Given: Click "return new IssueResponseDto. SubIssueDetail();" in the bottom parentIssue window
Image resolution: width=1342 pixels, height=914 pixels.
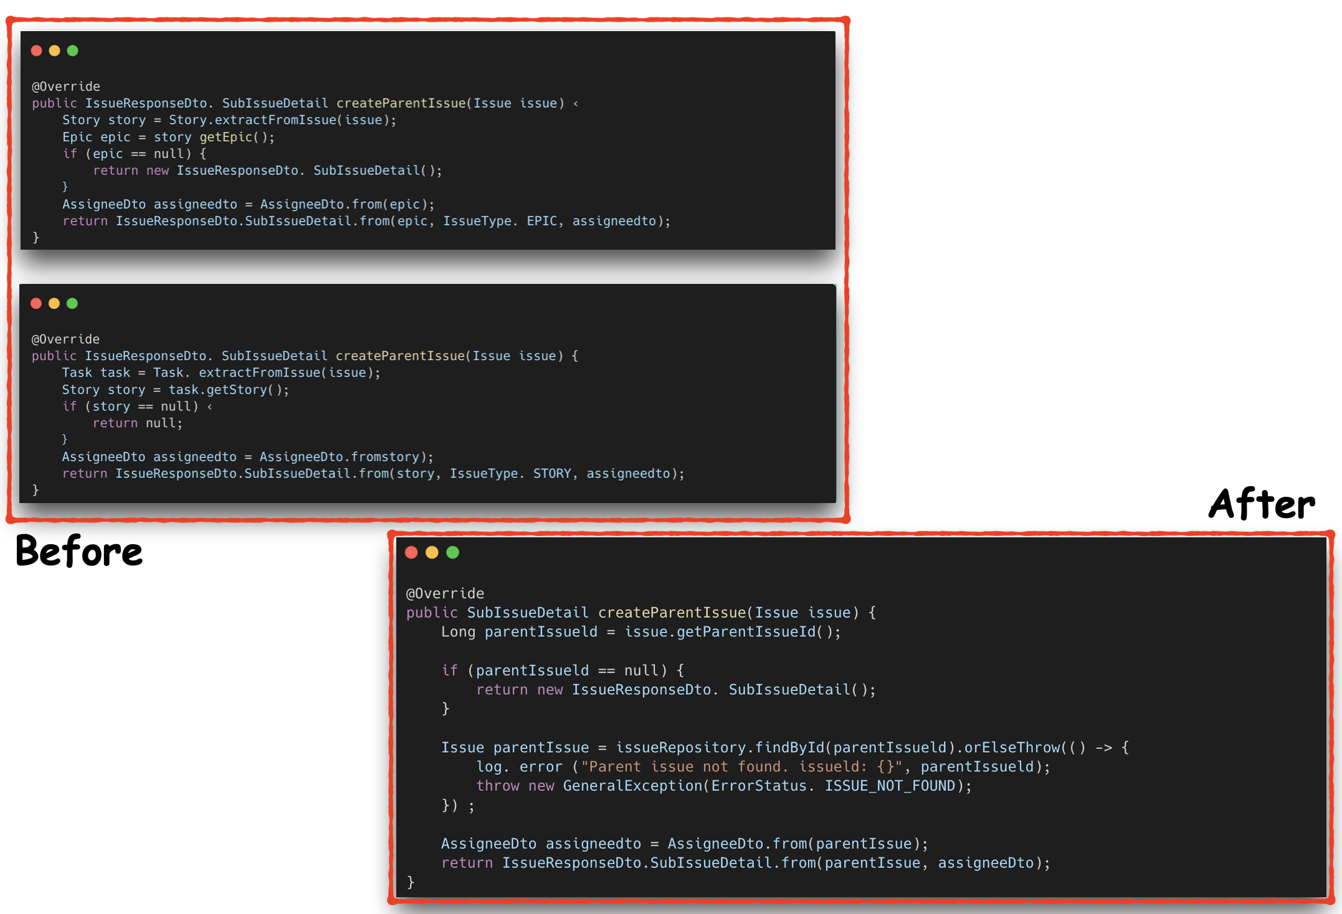Looking at the screenshot, I should 676,690.
